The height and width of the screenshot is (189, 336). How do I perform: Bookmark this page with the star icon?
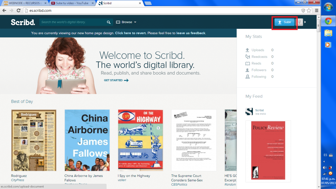coord(309,10)
